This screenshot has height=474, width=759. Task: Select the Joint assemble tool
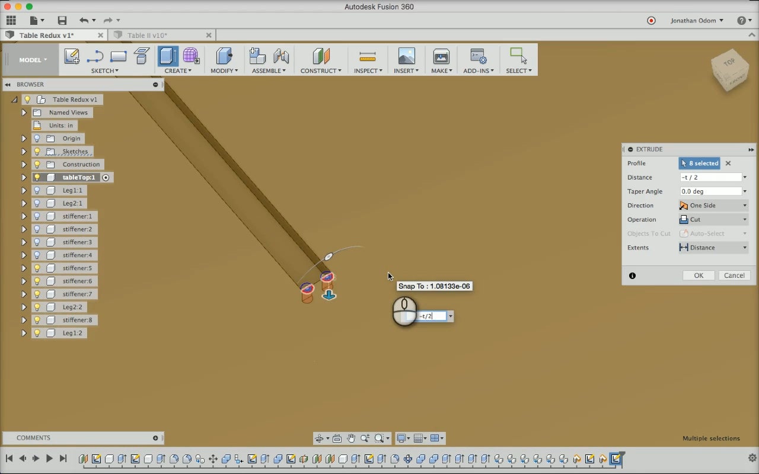coord(281,56)
